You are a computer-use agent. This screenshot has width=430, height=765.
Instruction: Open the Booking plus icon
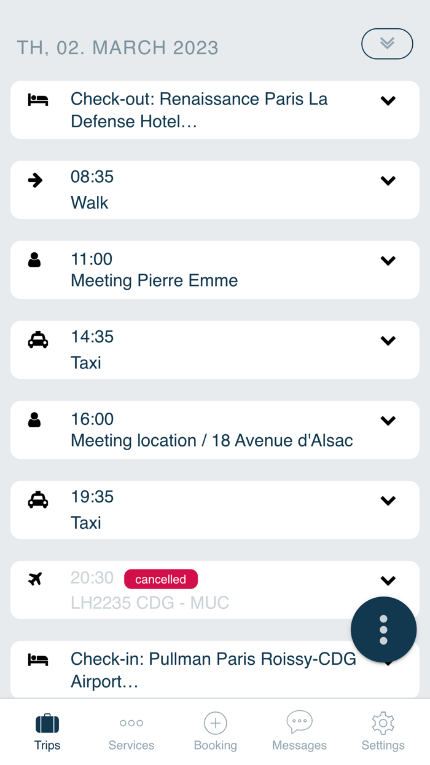(x=215, y=723)
